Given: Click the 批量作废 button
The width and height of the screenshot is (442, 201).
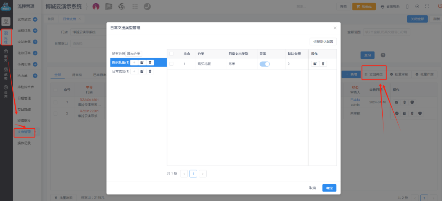Looking at the screenshot, I should pyautogui.click(x=424, y=74).
